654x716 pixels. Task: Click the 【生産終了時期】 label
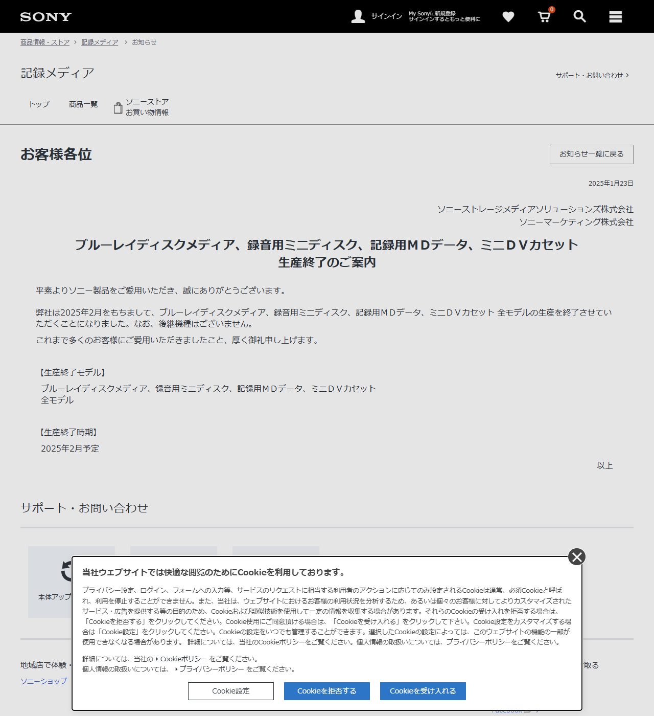(68, 433)
